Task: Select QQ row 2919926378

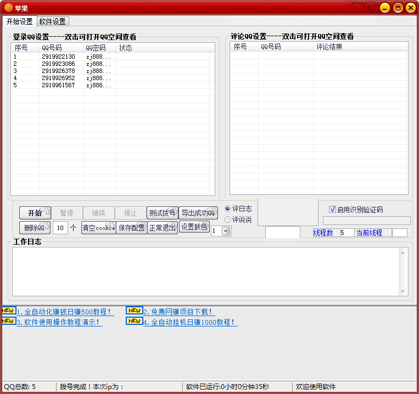Action: click(x=113, y=71)
